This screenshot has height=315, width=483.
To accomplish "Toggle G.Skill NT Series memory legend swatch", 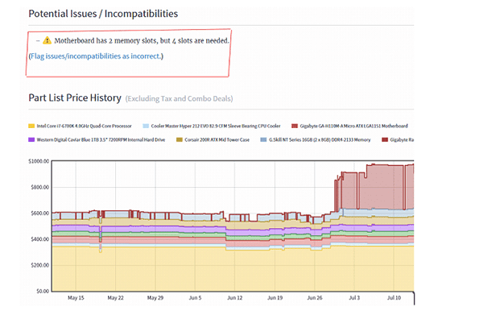I will tap(264, 139).
